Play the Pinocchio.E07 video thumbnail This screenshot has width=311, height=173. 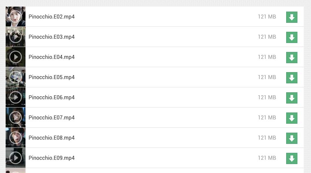pyautogui.click(x=16, y=117)
